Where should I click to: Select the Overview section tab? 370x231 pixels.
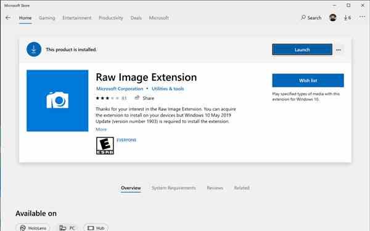click(131, 188)
